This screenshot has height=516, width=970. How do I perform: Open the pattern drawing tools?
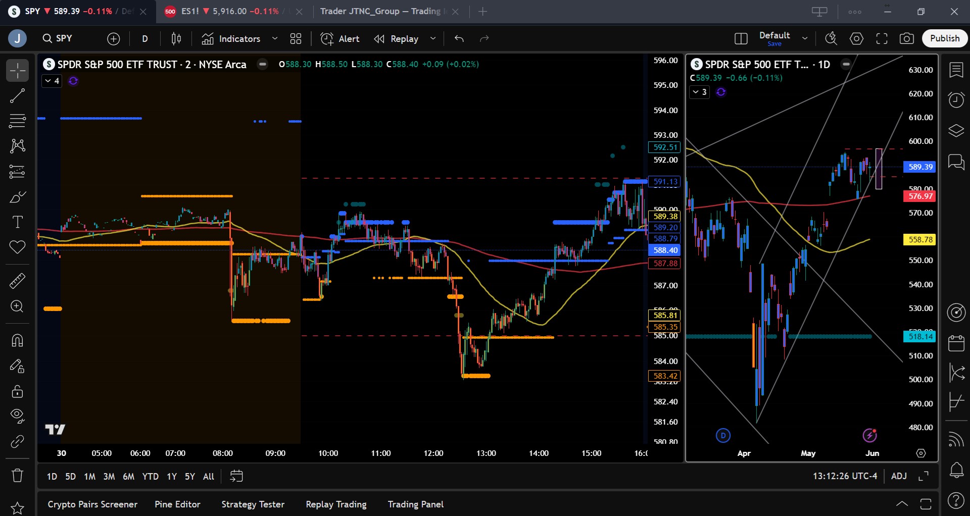[17, 146]
